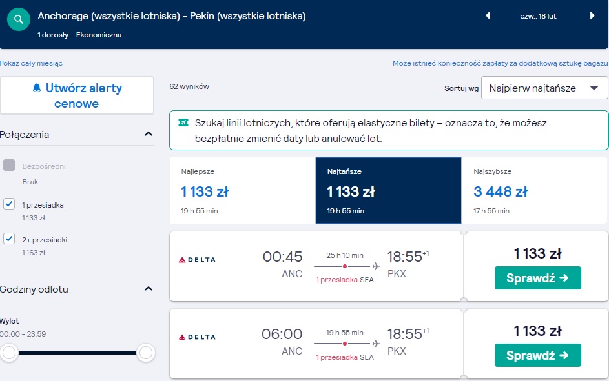Click the left handle of Wylot slider
This screenshot has height=381, width=609.
tap(9, 353)
